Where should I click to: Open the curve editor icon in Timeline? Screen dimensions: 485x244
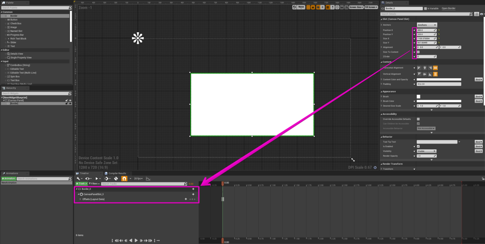pyautogui.click(x=148, y=178)
